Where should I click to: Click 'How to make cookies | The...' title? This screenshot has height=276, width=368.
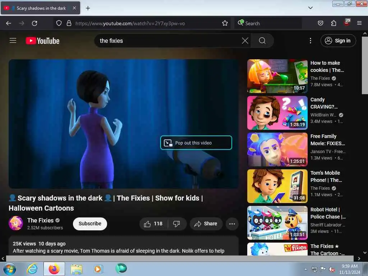(x=327, y=66)
